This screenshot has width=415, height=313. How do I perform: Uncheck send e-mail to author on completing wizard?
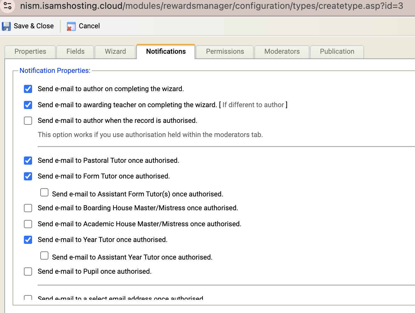[28, 89]
